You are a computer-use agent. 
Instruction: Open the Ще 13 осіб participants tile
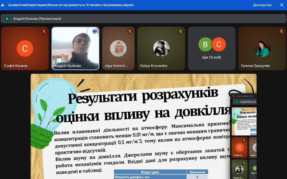(212, 48)
